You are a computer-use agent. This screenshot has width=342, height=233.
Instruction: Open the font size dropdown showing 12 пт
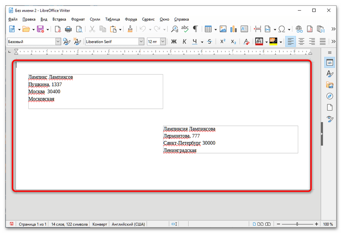click(x=163, y=42)
